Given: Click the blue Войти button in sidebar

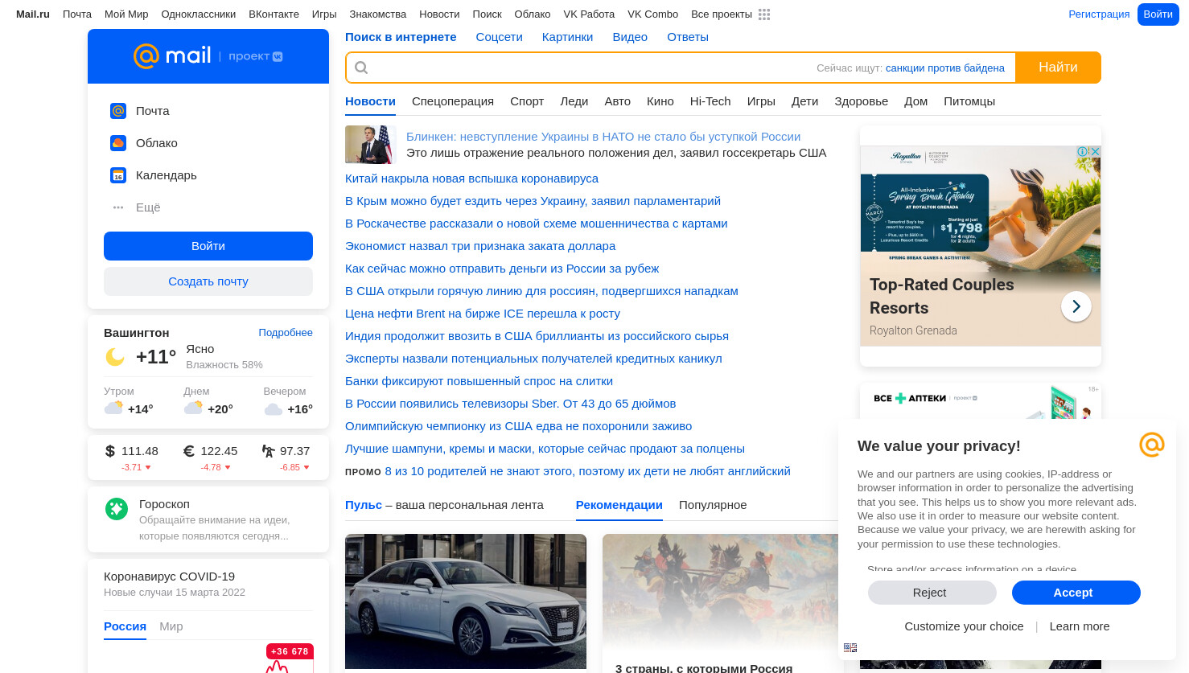Looking at the screenshot, I should click(x=208, y=246).
